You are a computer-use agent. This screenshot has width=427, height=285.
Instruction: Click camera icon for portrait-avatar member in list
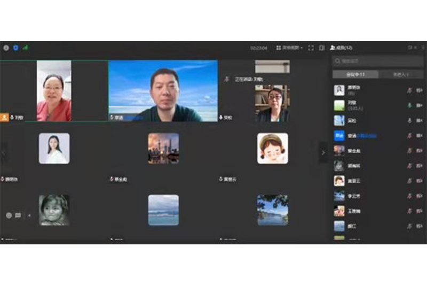(420, 90)
